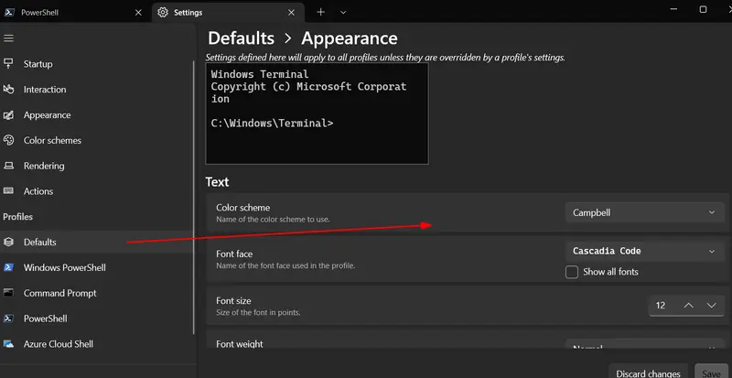The image size is (732, 378).
Task: Select the Windows PowerShell profile
Action: [96, 267]
